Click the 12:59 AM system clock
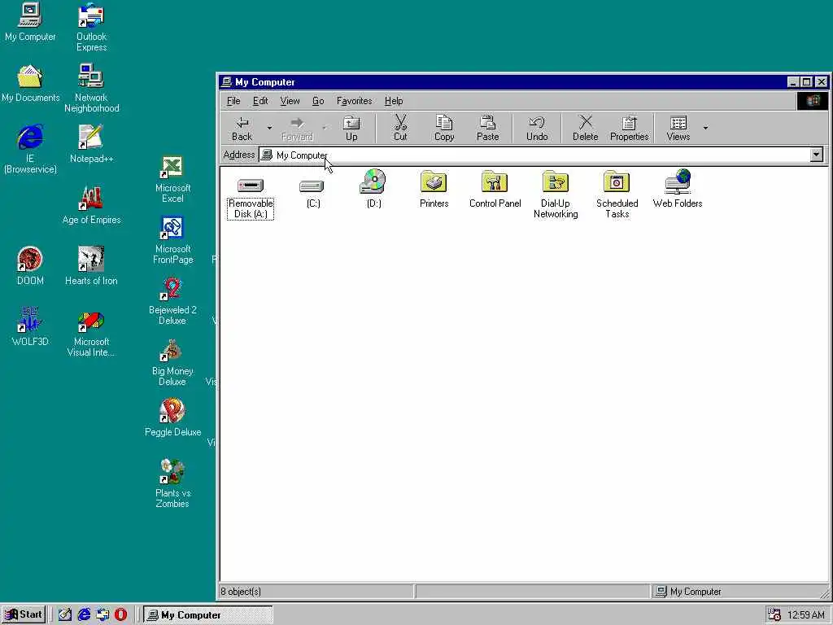833x625 pixels. (x=806, y=615)
